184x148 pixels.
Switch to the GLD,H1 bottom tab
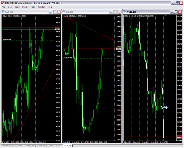(x=50, y=146)
